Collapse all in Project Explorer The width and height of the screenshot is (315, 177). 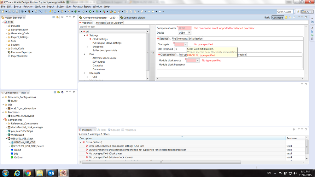[x=54, y=17]
